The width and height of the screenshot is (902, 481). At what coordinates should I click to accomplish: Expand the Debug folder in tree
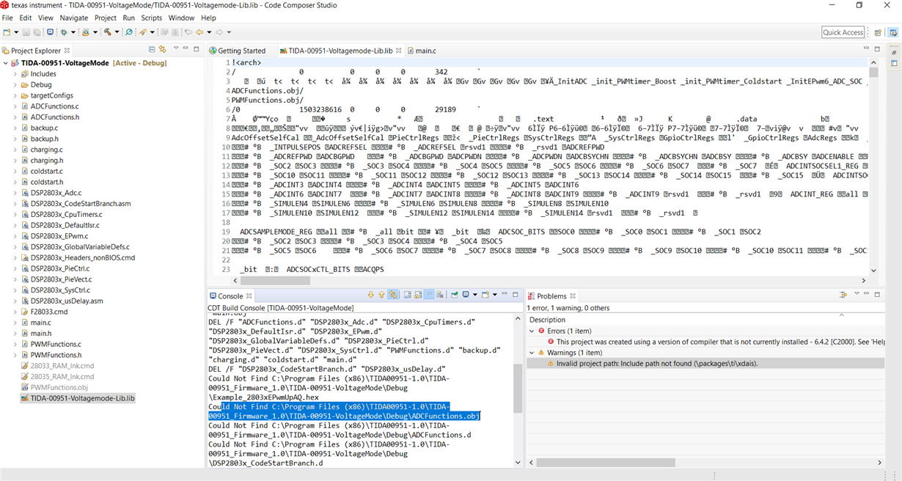[15, 84]
